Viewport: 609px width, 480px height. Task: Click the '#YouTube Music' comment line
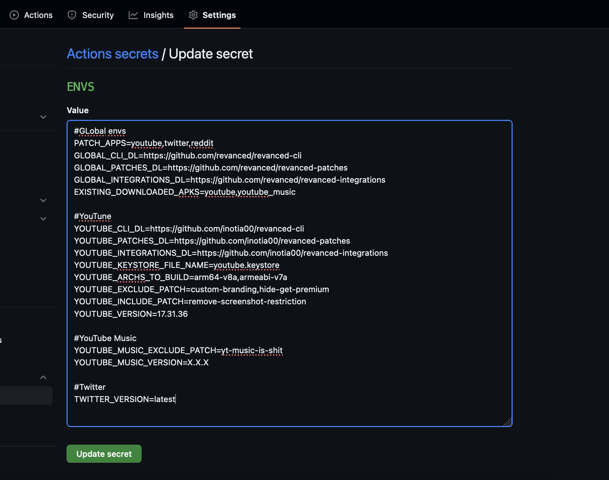(105, 338)
